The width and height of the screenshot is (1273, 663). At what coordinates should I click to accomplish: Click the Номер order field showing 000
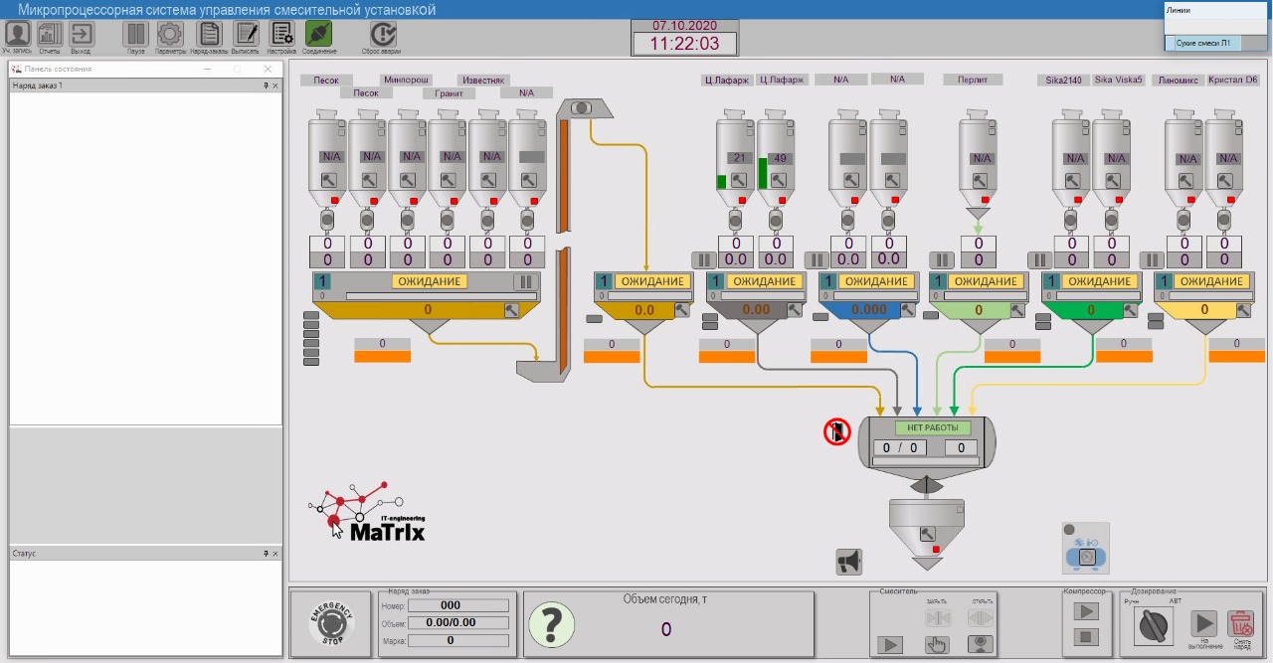click(457, 605)
